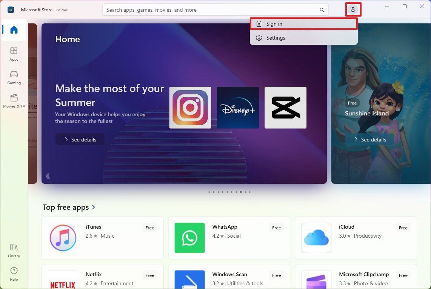Click the Free badge on Sunshine Island
The width and height of the screenshot is (431, 289).
(x=352, y=103)
